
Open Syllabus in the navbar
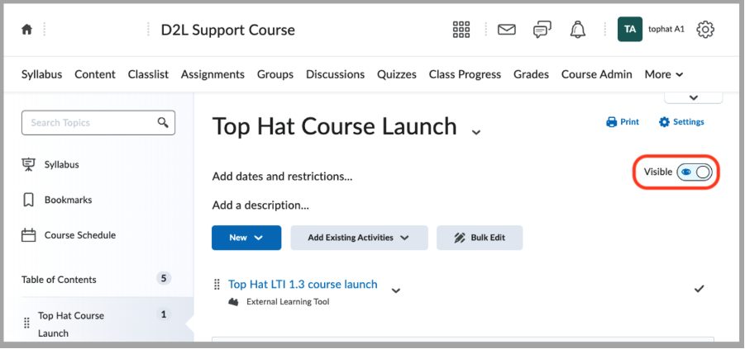(x=42, y=74)
